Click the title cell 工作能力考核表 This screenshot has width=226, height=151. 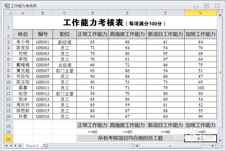click(92, 22)
